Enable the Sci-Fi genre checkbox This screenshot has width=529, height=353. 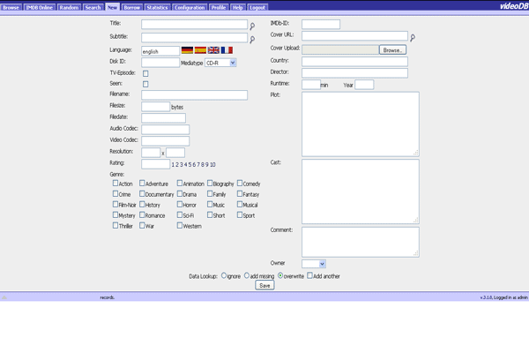180,214
